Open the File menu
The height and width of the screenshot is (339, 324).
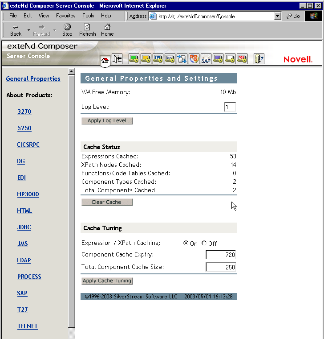pos(13,16)
